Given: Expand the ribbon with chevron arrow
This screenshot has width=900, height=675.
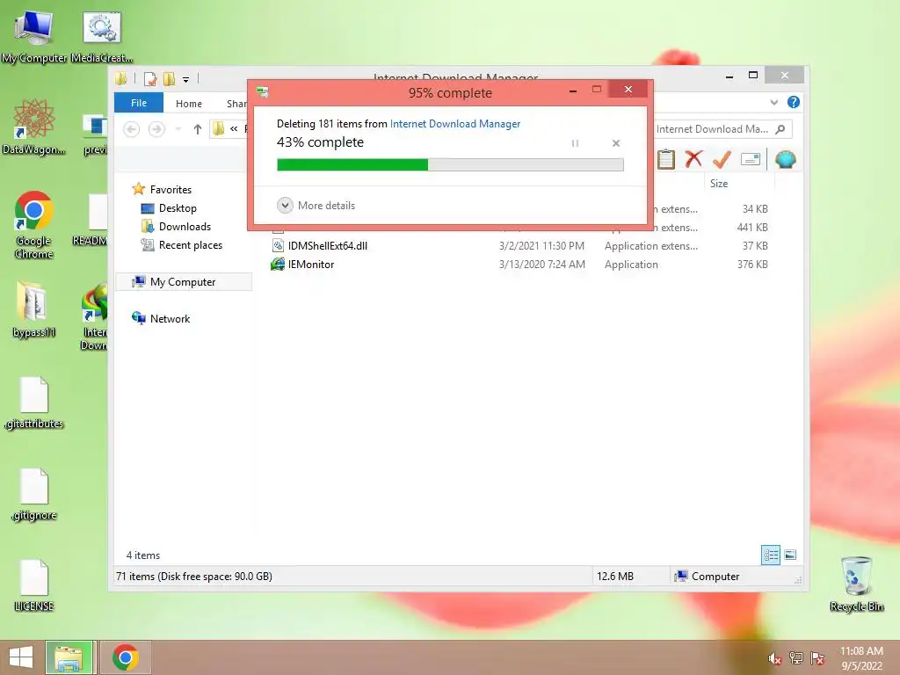Looking at the screenshot, I should coord(773,102).
